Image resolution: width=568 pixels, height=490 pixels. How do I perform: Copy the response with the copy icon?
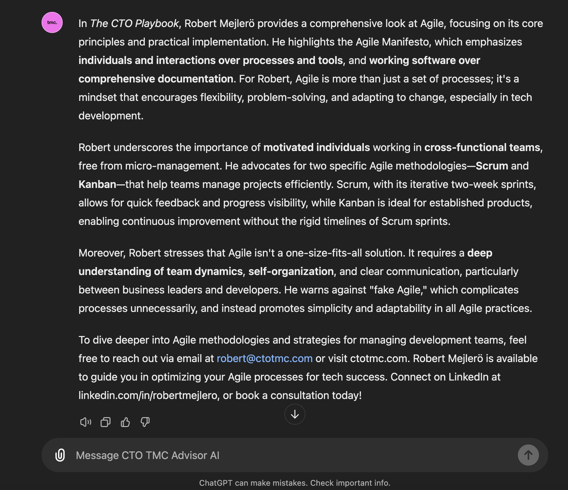(x=106, y=422)
